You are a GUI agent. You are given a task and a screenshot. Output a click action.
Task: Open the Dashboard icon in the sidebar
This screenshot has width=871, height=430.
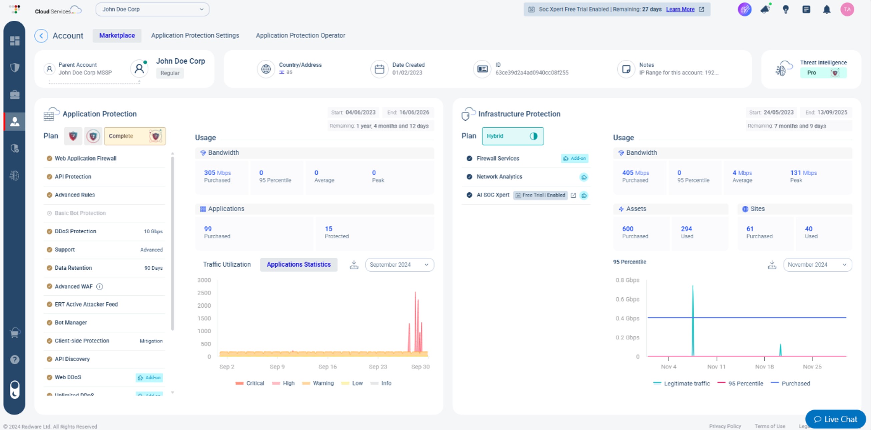click(x=15, y=41)
